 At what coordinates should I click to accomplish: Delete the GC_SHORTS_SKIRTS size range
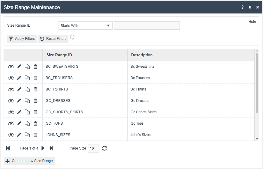[x=35, y=112]
